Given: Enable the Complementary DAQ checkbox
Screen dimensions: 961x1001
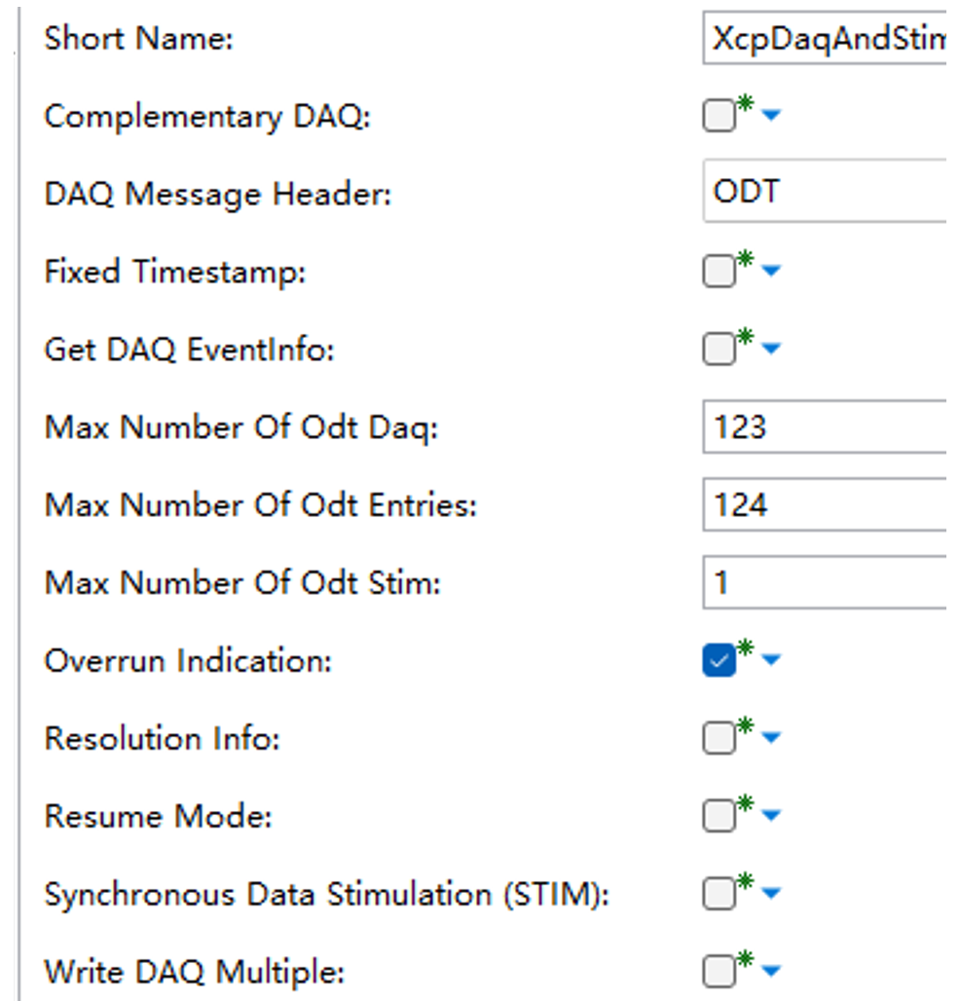Looking at the screenshot, I should pos(719,117).
